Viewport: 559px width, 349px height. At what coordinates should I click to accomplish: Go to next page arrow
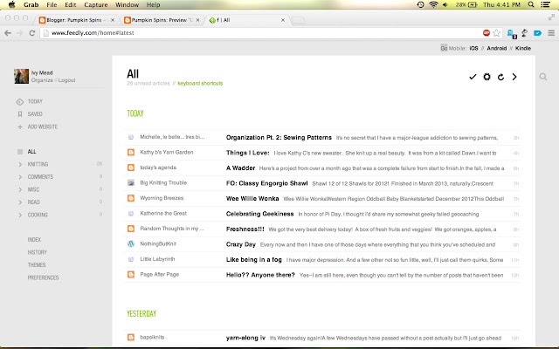[514, 77]
